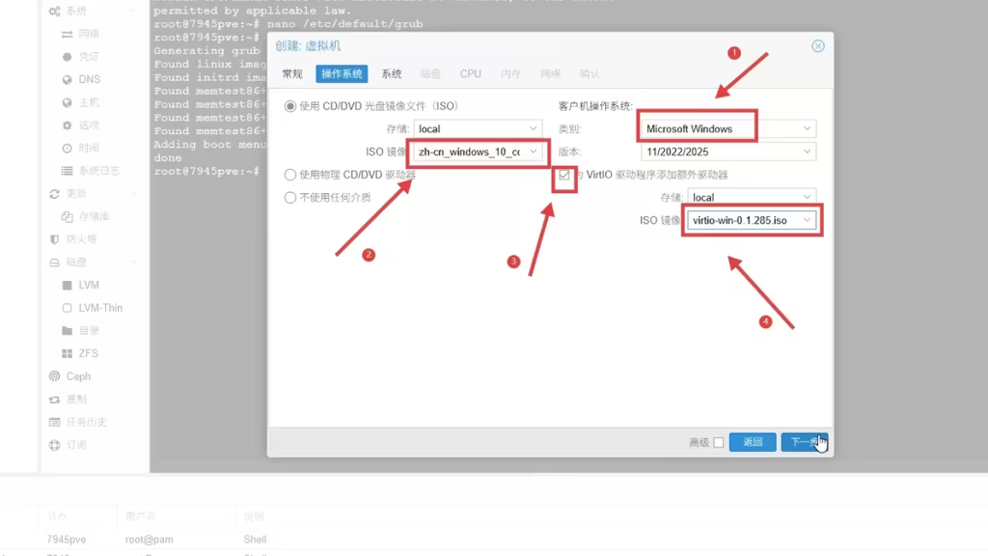Select 使用物理 CD/DVD 驱动器 radio option
The image size is (988, 556).
click(x=290, y=175)
